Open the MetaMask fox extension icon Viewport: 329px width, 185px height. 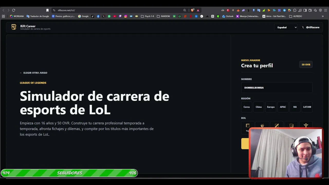pyautogui.click(x=238, y=10)
